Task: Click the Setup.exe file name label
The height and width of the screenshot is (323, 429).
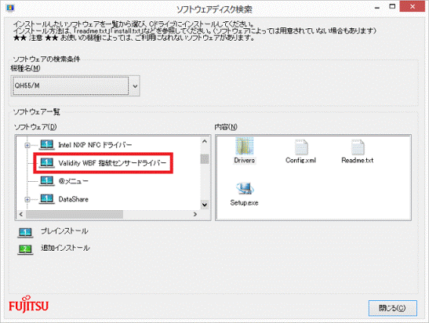Action: [245, 203]
